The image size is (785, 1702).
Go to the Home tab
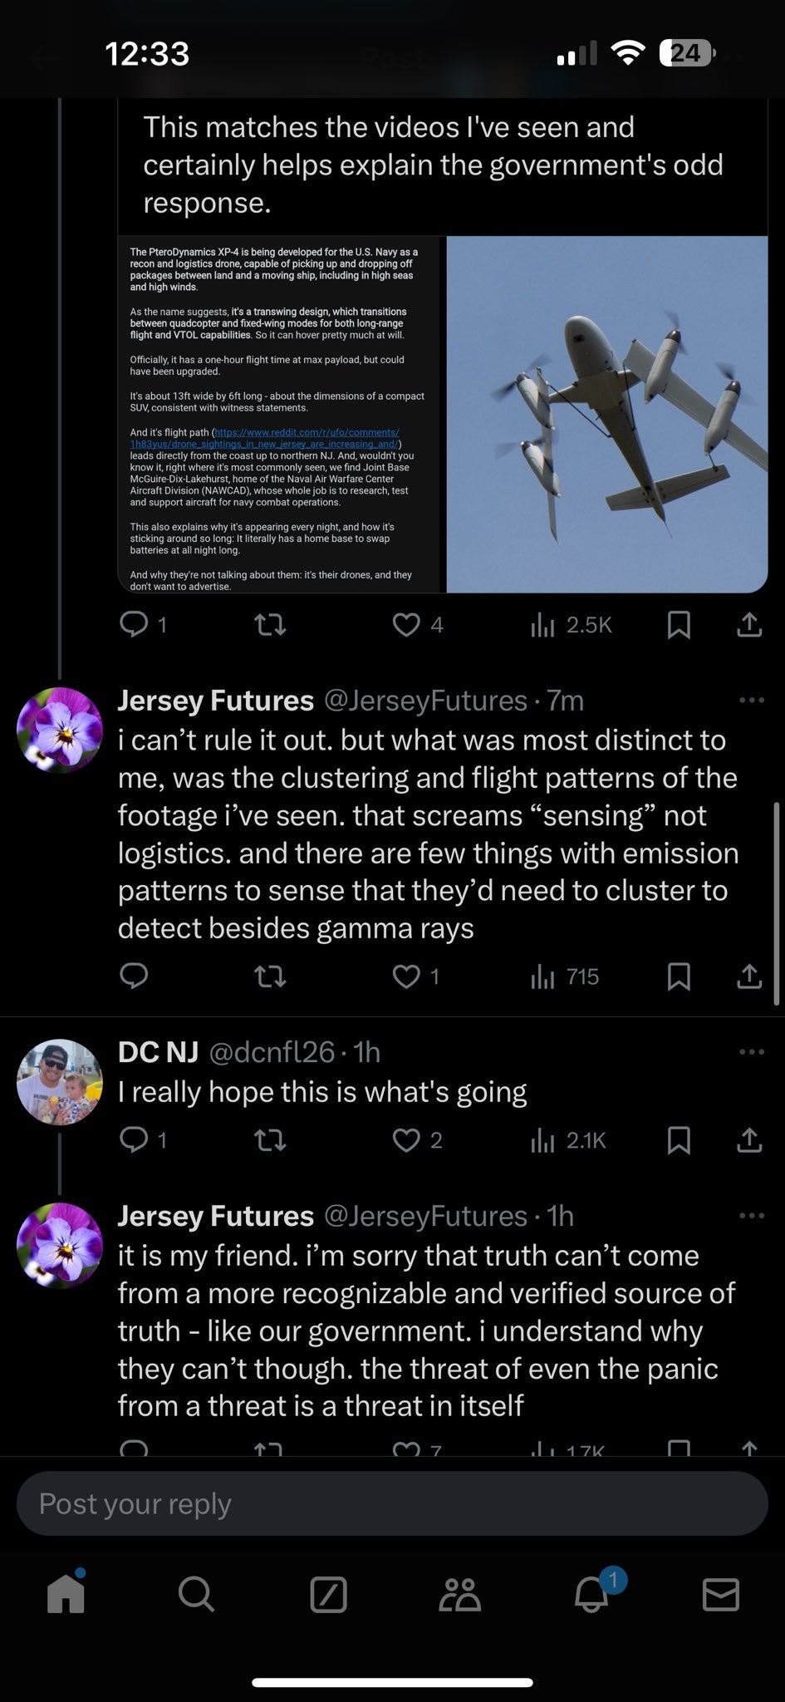click(x=66, y=1594)
